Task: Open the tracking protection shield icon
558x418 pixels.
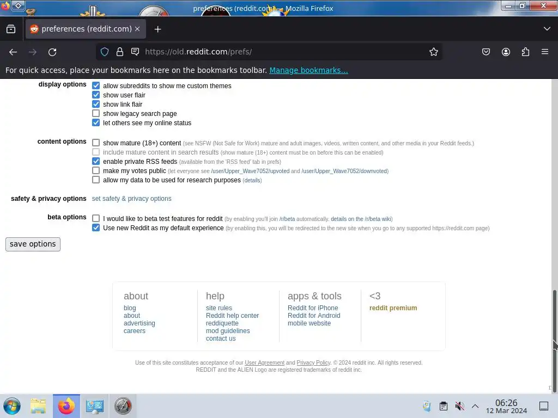Action: tap(105, 52)
